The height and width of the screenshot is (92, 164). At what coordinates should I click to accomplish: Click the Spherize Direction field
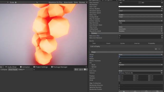pyautogui.click(x=141, y=87)
